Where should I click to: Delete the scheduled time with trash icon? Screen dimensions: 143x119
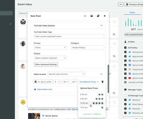[103, 82]
